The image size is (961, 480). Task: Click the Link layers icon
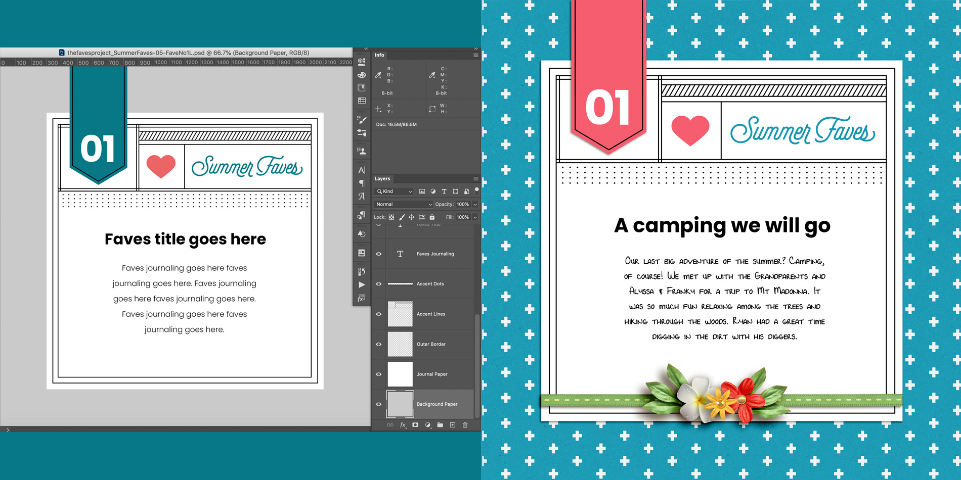[x=390, y=425]
